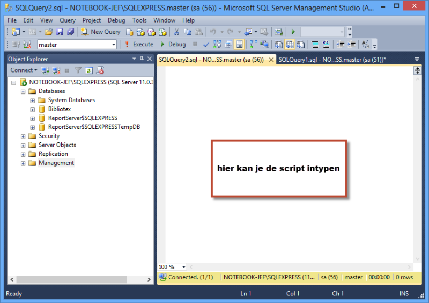
Task: Expand ReportServer$SQLEXPRESSTempDB database
Action: (x=33, y=127)
